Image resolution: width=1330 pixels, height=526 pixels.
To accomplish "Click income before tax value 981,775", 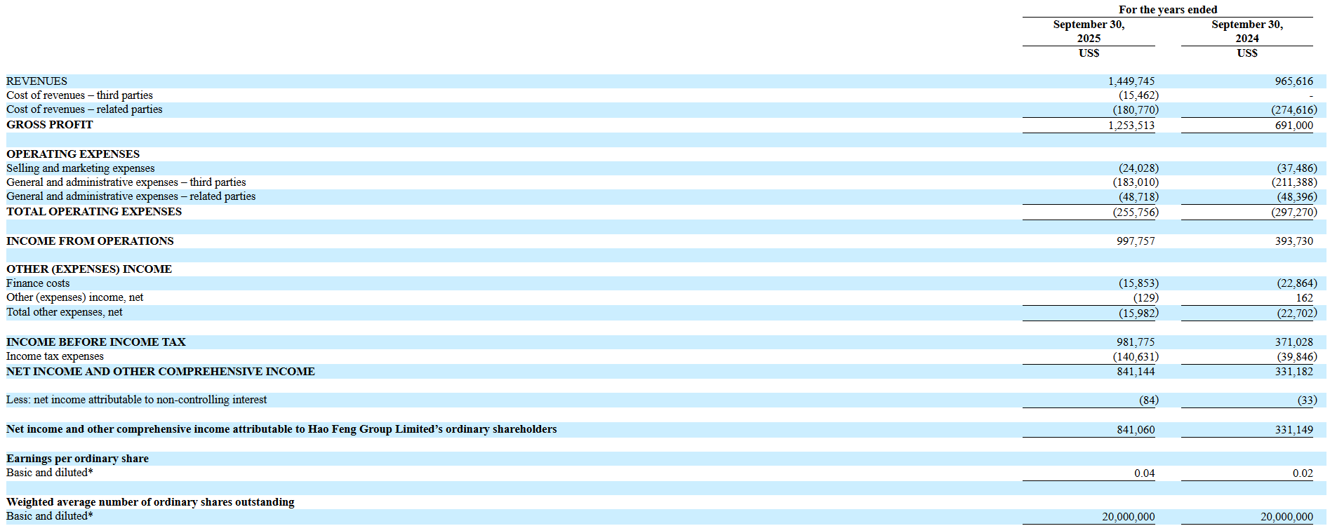I will tap(1136, 342).
